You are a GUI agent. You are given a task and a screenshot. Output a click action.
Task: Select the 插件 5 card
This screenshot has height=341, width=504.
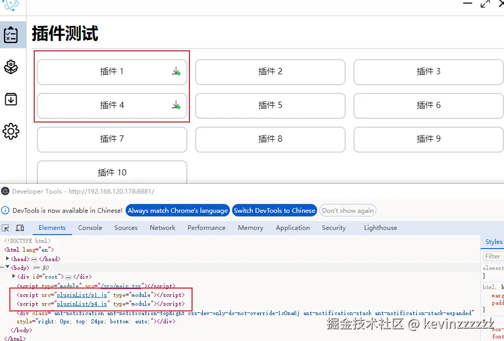coord(270,106)
